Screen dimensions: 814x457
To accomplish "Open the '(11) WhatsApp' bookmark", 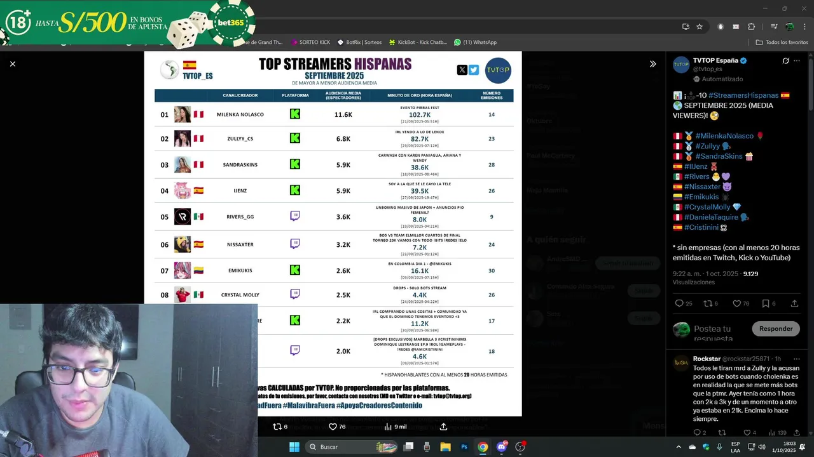I will [x=475, y=43].
